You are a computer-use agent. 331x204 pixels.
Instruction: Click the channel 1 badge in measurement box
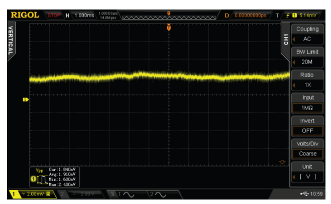(x=33, y=179)
